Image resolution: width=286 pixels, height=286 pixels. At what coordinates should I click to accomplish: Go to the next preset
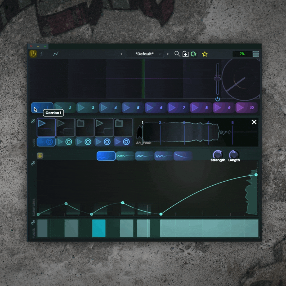coord(168,54)
